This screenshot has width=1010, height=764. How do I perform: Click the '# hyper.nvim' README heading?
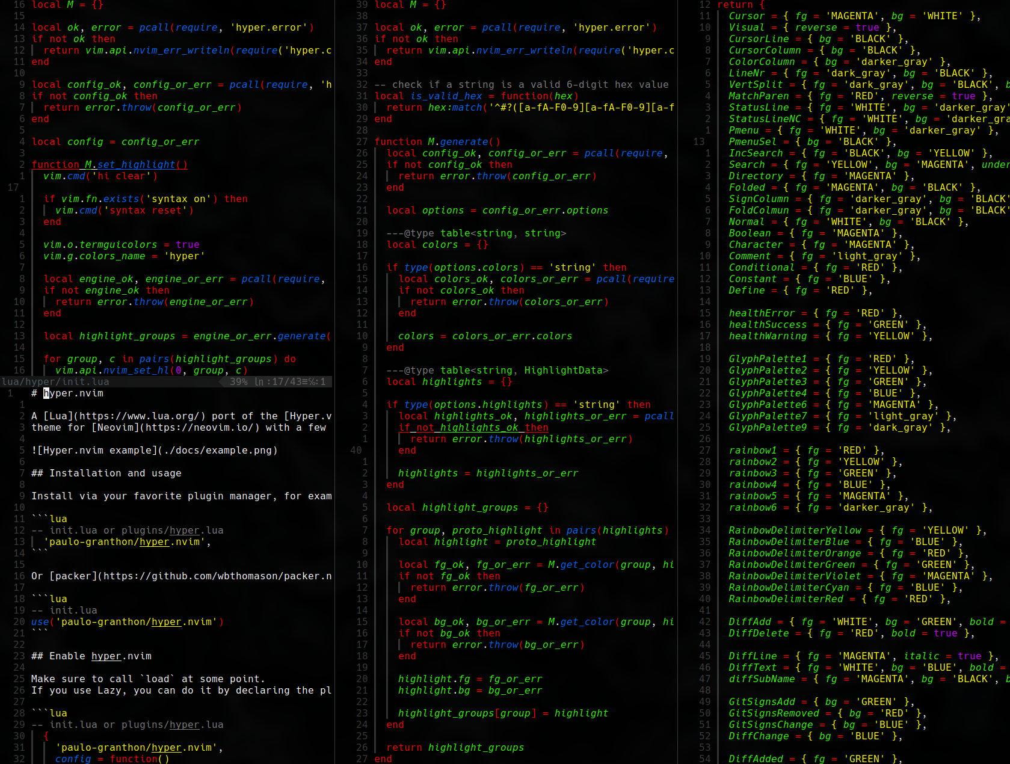67,393
